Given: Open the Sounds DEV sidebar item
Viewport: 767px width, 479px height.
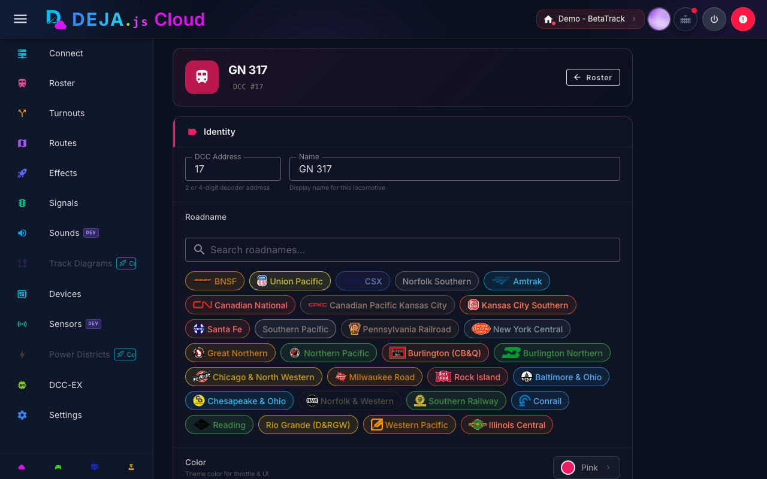Looking at the screenshot, I should (x=77, y=233).
